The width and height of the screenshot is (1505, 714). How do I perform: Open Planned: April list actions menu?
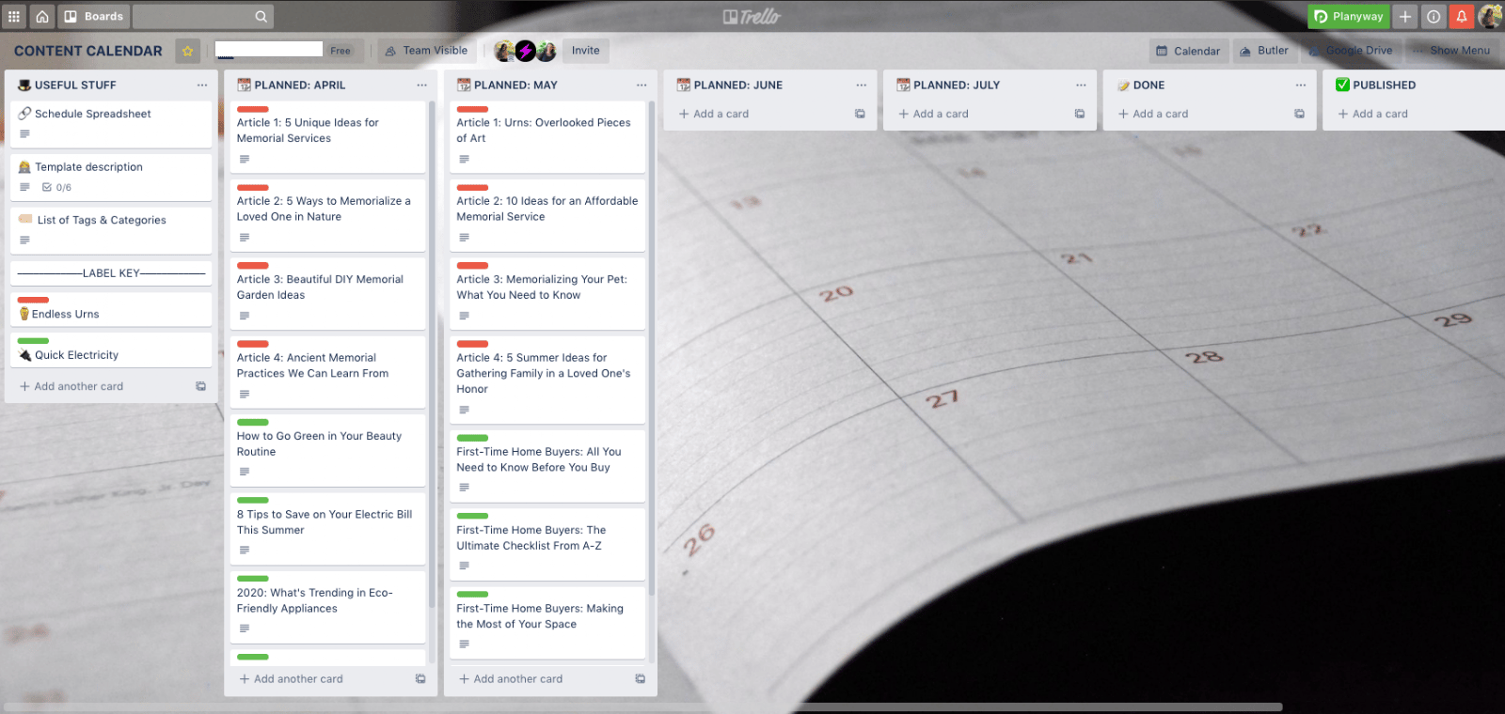point(422,85)
